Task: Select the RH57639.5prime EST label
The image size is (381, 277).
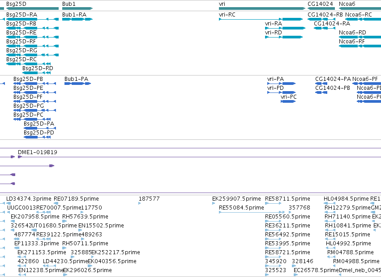Action: (x=85, y=217)
